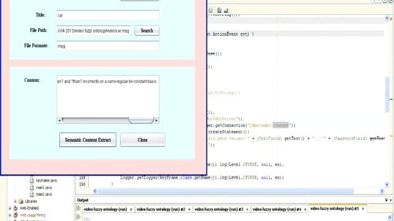This screenshot has width=394, height=221.
Task: Expand the Web Usage Mining project node
Action: (10, 215)
